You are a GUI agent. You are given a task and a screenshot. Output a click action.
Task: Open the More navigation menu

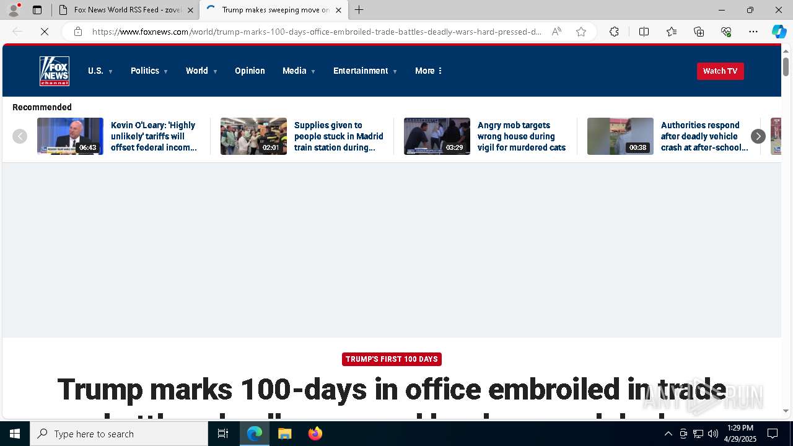click(x=429, y=71)
